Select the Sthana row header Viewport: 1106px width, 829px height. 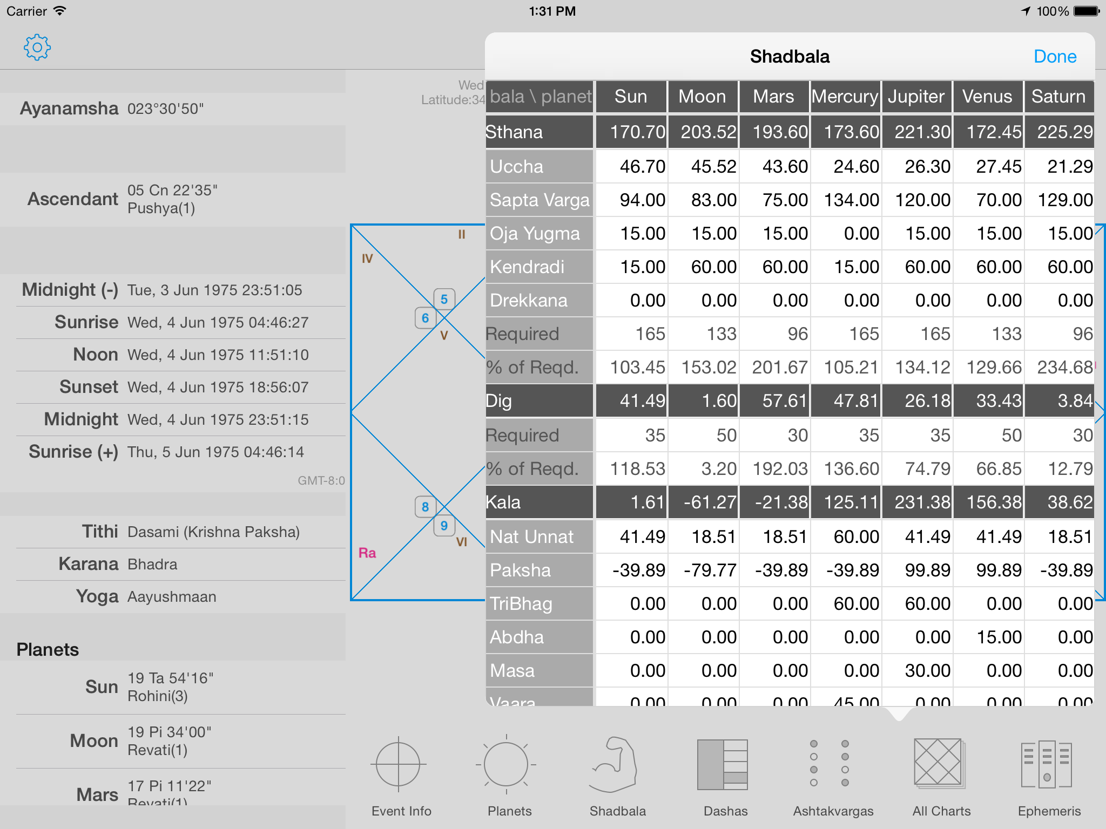[x=539, y=132]
